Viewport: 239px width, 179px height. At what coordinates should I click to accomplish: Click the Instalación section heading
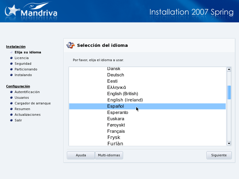click(x=16, y=47)
